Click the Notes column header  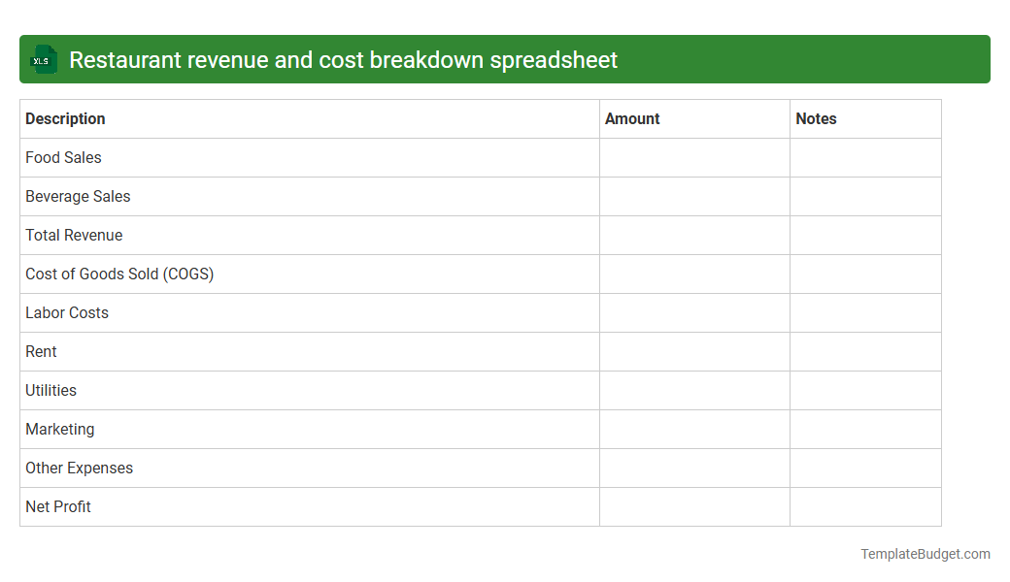[816, 118]
